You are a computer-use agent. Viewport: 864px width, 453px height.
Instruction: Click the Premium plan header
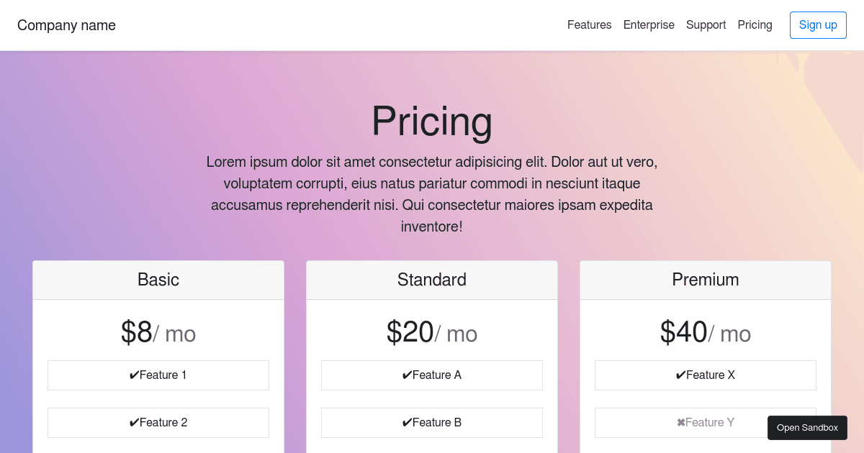tap(705, 280)
